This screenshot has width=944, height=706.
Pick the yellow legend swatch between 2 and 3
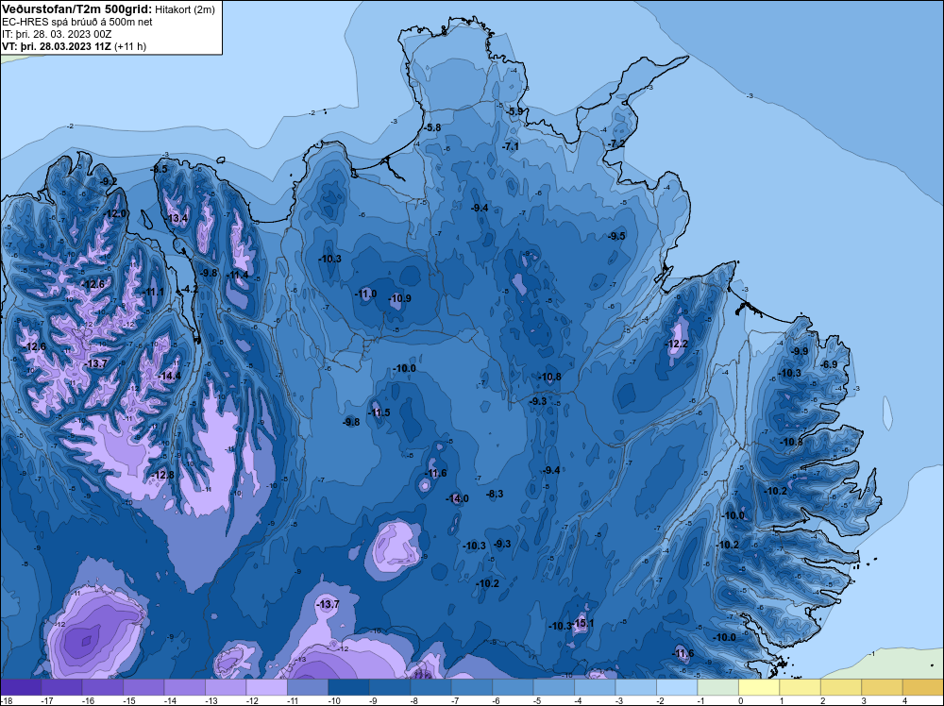pyautogui.click(x=840, y=687)
